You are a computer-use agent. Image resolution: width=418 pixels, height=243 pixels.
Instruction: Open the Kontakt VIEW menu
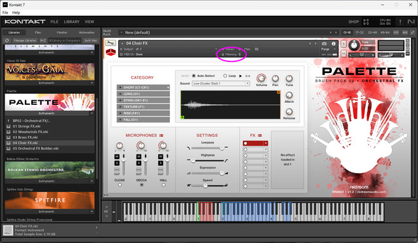pyautogui.click(x=89, y=21)
